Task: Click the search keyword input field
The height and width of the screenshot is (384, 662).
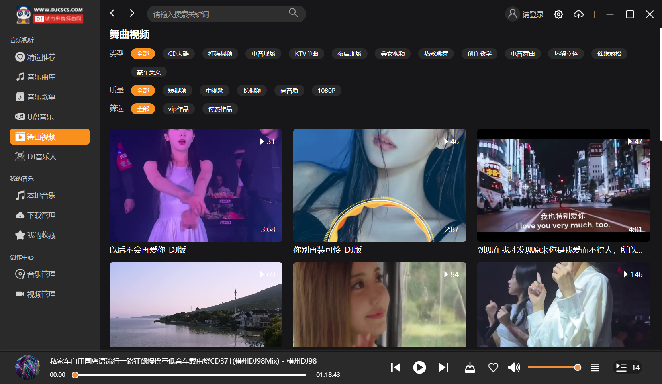Action: (x=226, y=14)
